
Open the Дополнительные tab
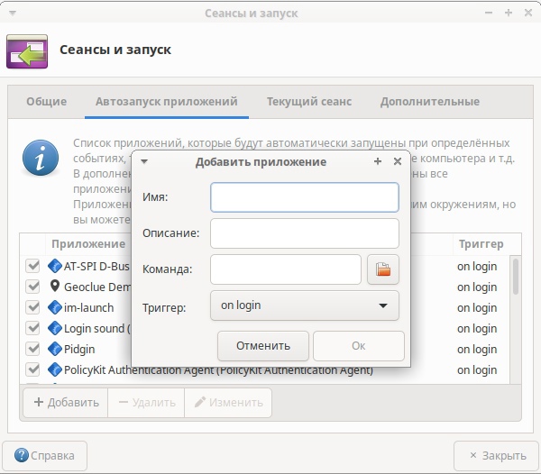click(x=429, y=102)
